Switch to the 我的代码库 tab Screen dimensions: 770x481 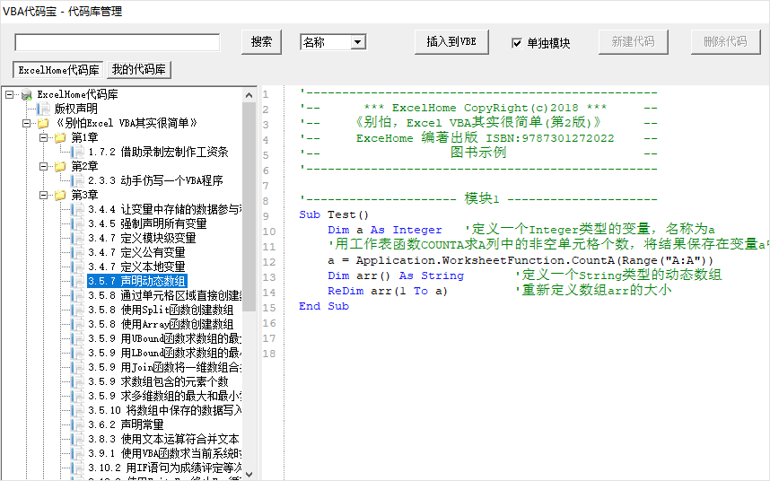(x=139, y=70)
